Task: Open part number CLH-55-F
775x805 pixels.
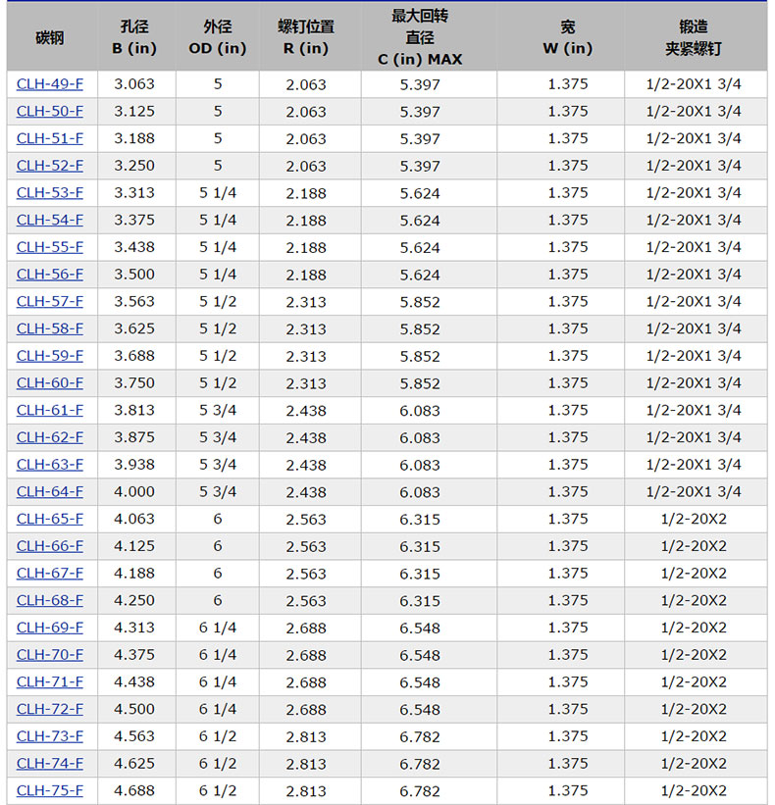Action: [50, 247]
